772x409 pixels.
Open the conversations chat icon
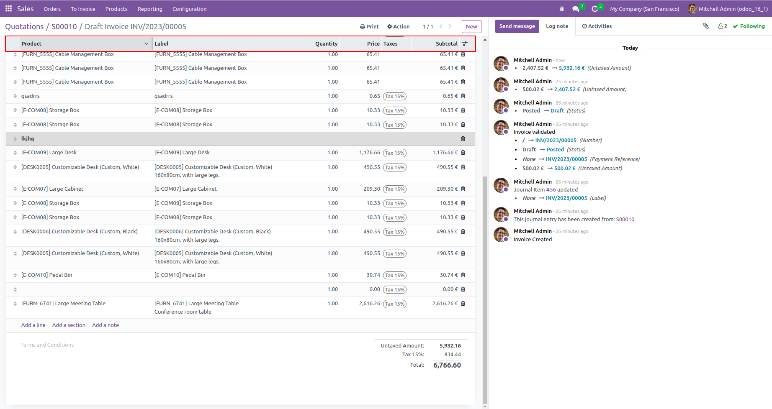pos(576,9)
